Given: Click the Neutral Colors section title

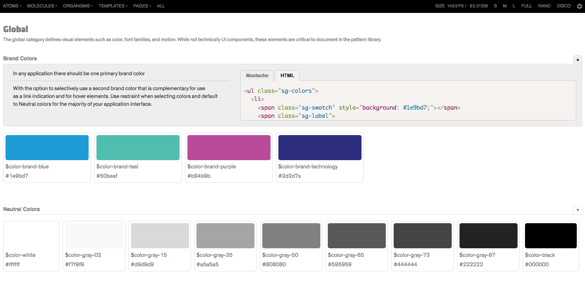Looking at the screenshot, I should click(22, 209).
